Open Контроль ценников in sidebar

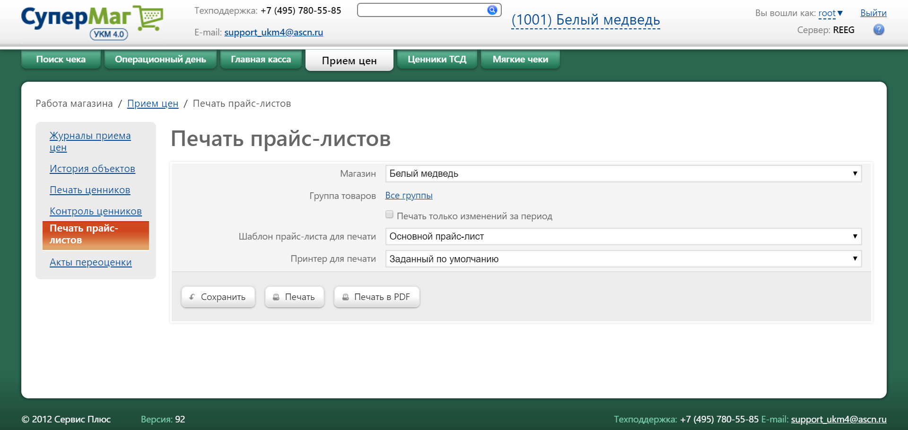coord(96,211)
